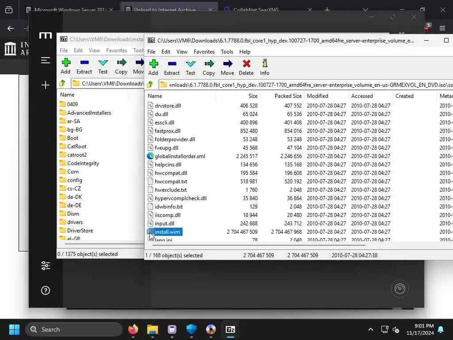Screen dimensions: 453x340
Task: Select drvstore.dll in the file list
Action: (x=168, y=105)
